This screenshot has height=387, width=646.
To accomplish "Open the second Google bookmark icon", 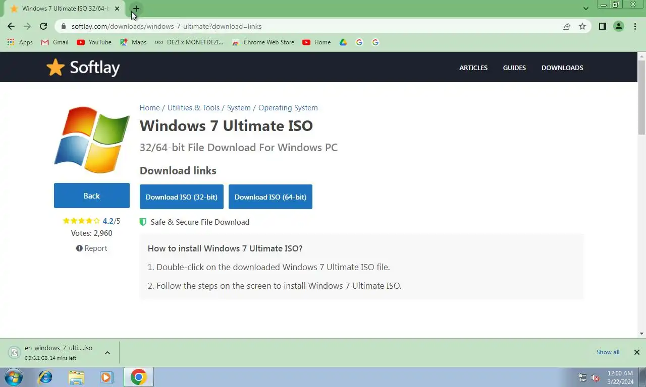I will click(375, 42).
